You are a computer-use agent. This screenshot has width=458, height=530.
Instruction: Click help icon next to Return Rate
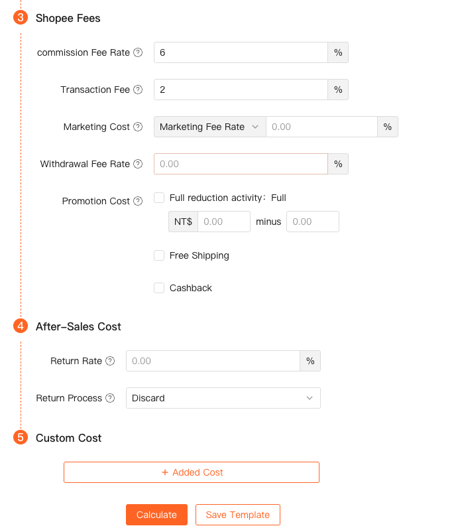110,361
